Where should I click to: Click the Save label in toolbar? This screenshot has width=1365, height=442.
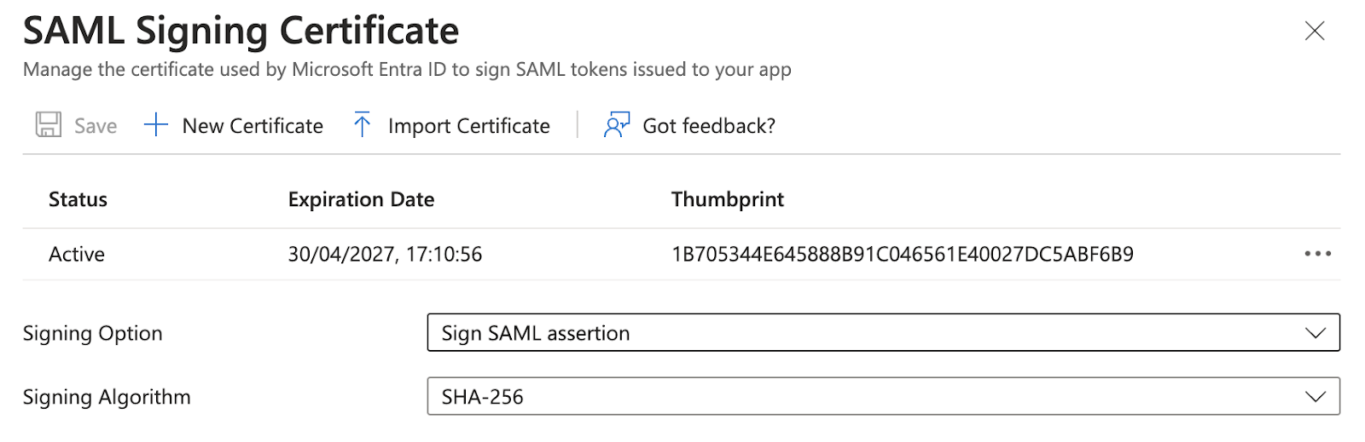coord(96,126)
